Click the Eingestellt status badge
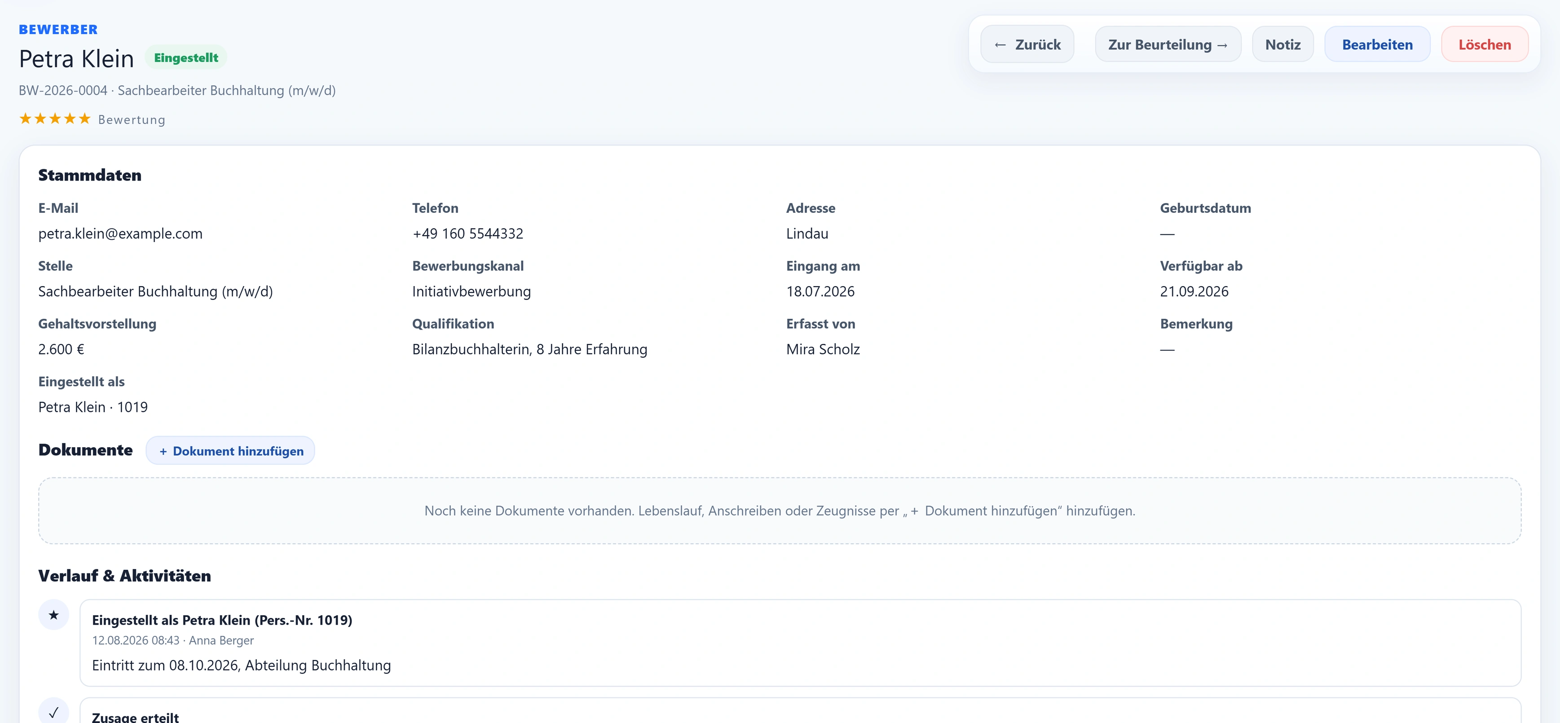Screen dimensions: 1560x723 186,57
